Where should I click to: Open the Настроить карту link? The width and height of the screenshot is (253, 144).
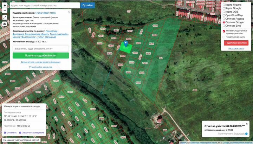pyautogui.click(x=236, y=48)
